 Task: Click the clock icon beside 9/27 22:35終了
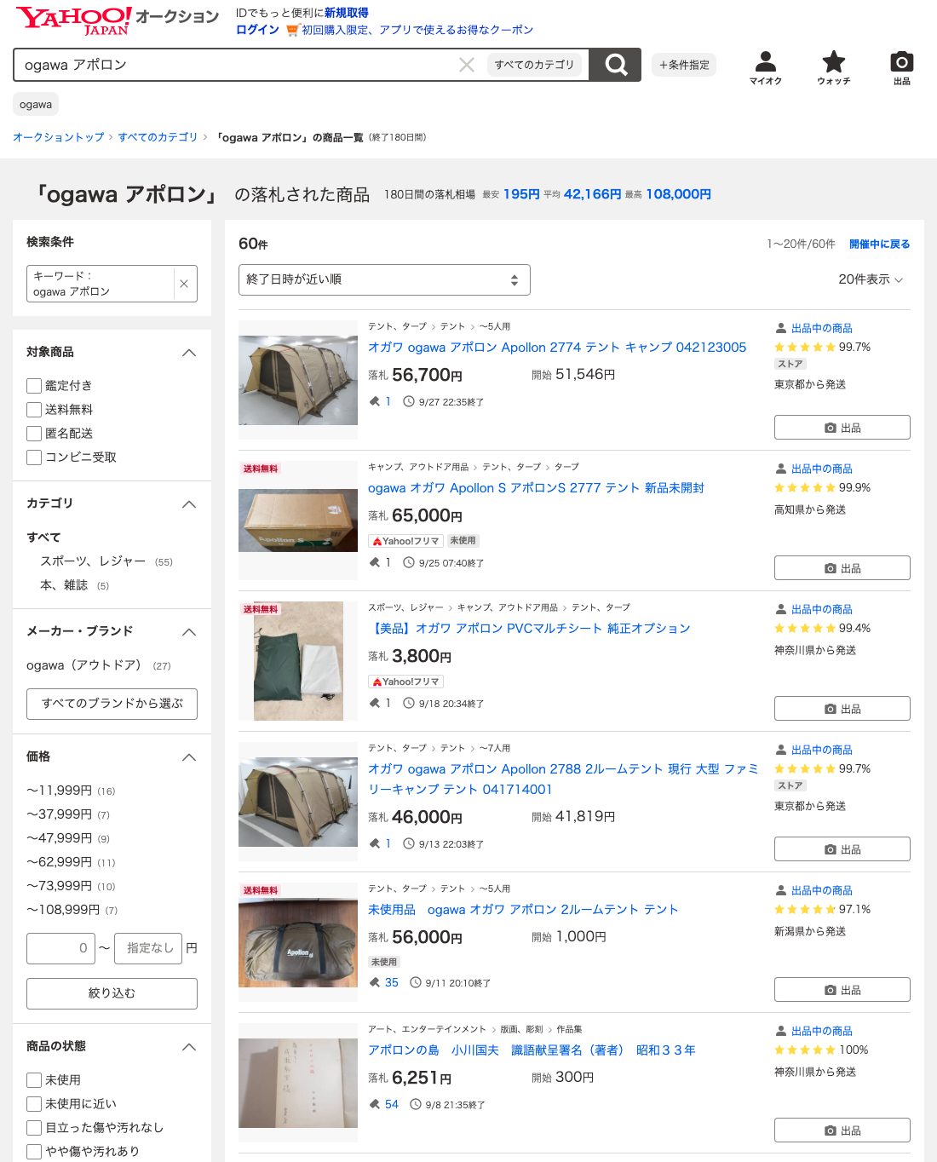click(x=409, y=401)
